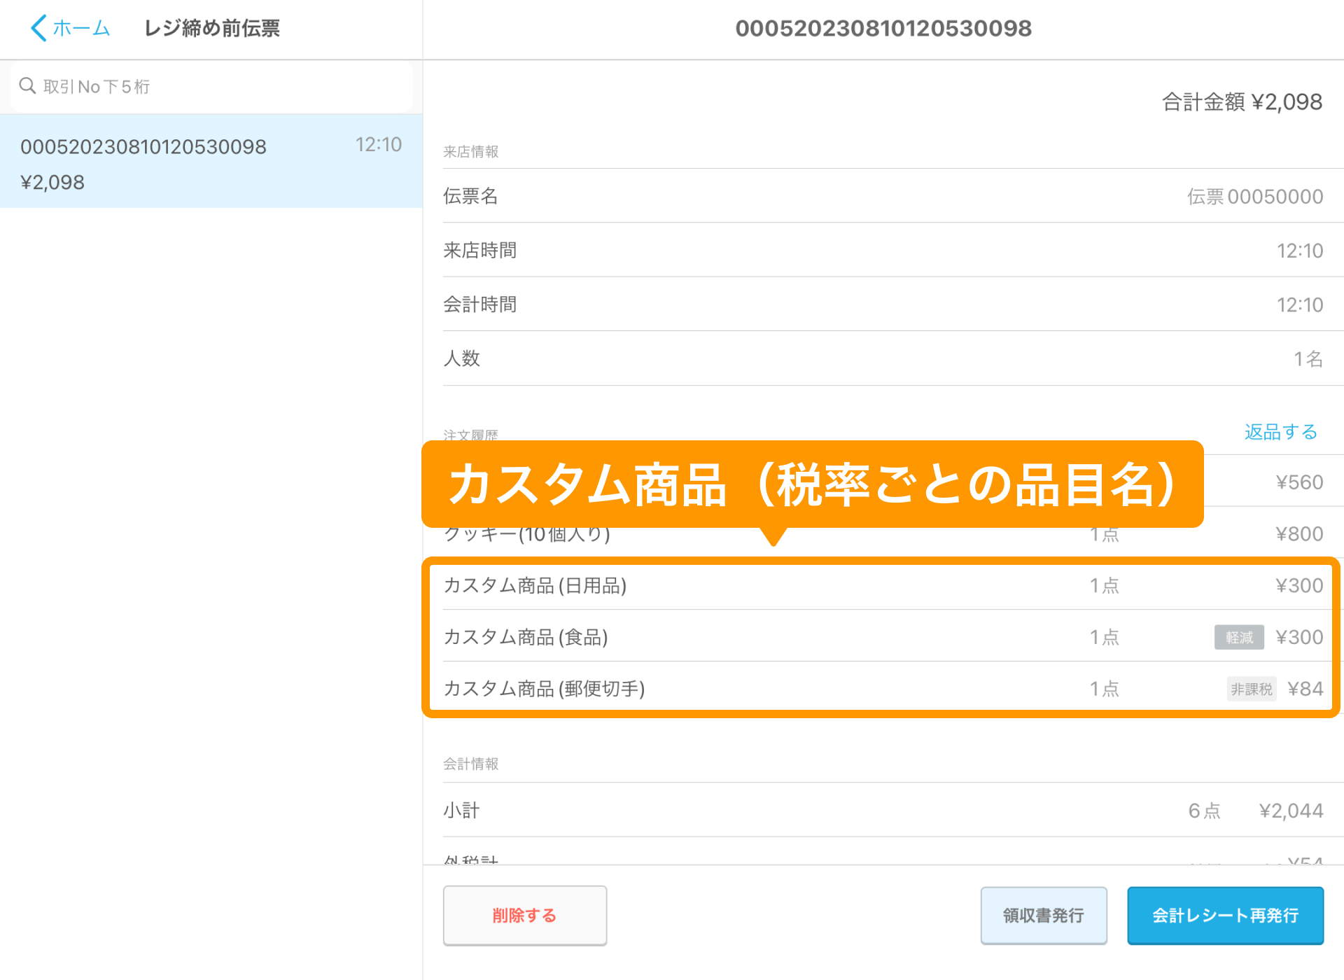Click the 取引No下5桁 search field
1344x980 pixels.
pyautogui.click(x=210, y=85)
